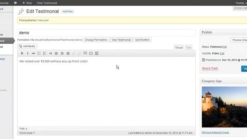
Task: Insert unordered bullet list
Action: (39, 53)
